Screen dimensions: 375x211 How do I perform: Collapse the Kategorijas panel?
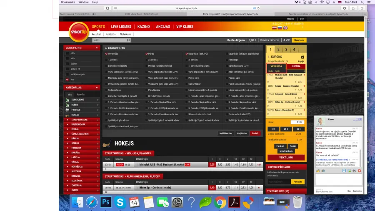pos(97,88)
